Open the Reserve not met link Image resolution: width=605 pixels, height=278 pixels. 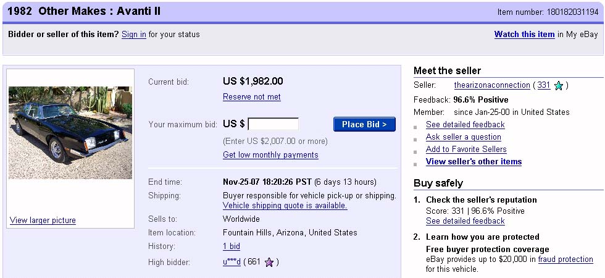coord(251,97)
